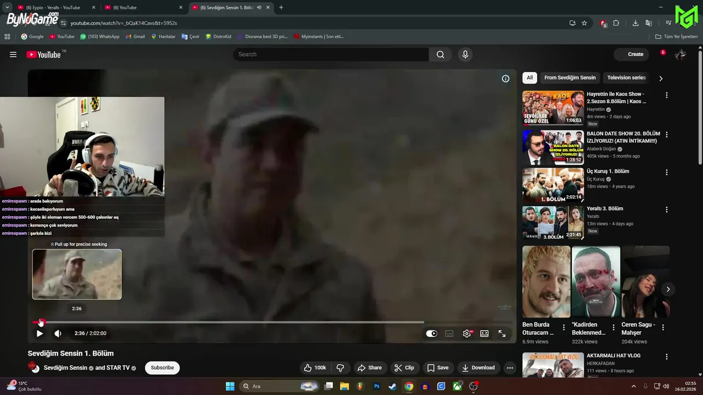This screenshot has width=703, height=395.
Task: Subscribe to Sevdiğim Sensin channel
Action: click(162, 368)
